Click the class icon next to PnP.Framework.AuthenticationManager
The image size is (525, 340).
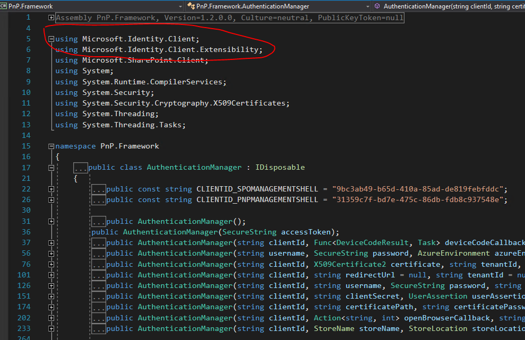pos(191,7)
